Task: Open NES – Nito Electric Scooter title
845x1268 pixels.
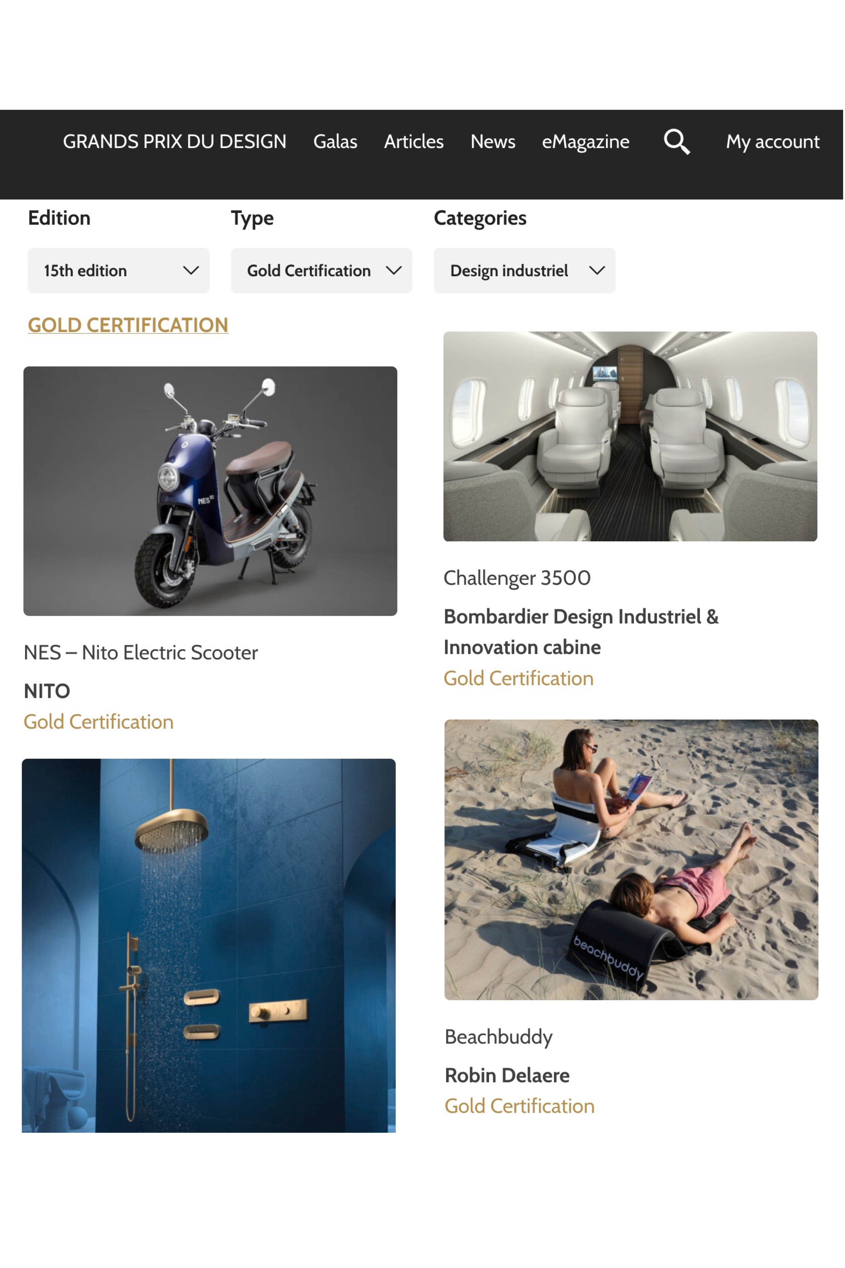Action: 141,652
